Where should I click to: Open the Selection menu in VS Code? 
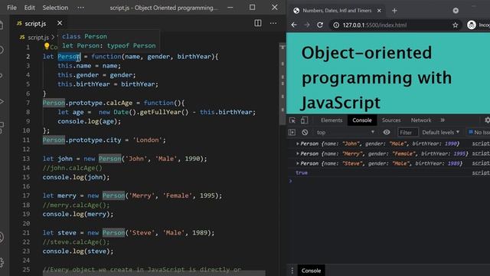[55, 8]
